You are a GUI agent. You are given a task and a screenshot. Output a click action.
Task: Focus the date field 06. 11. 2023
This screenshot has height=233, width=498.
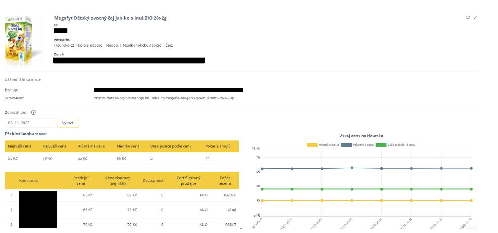coord(29,123)
